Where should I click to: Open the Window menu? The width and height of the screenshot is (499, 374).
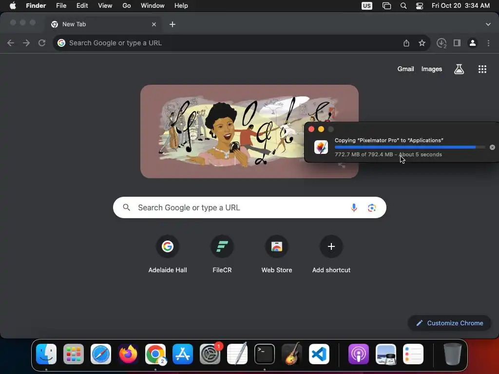(153, 6)
